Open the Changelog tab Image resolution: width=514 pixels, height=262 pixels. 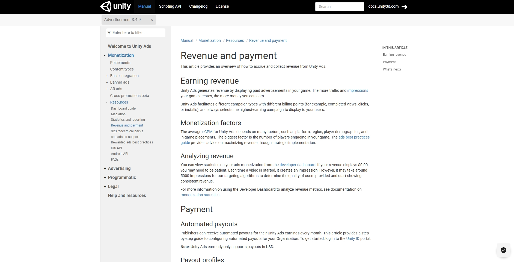[198, 7]
